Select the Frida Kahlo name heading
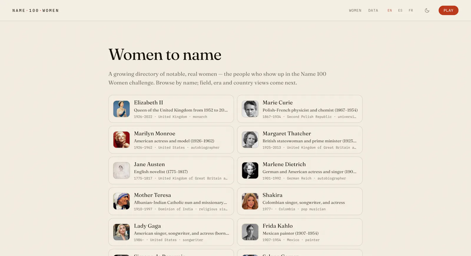Screen dimensions: 471x256 point(278,226)
